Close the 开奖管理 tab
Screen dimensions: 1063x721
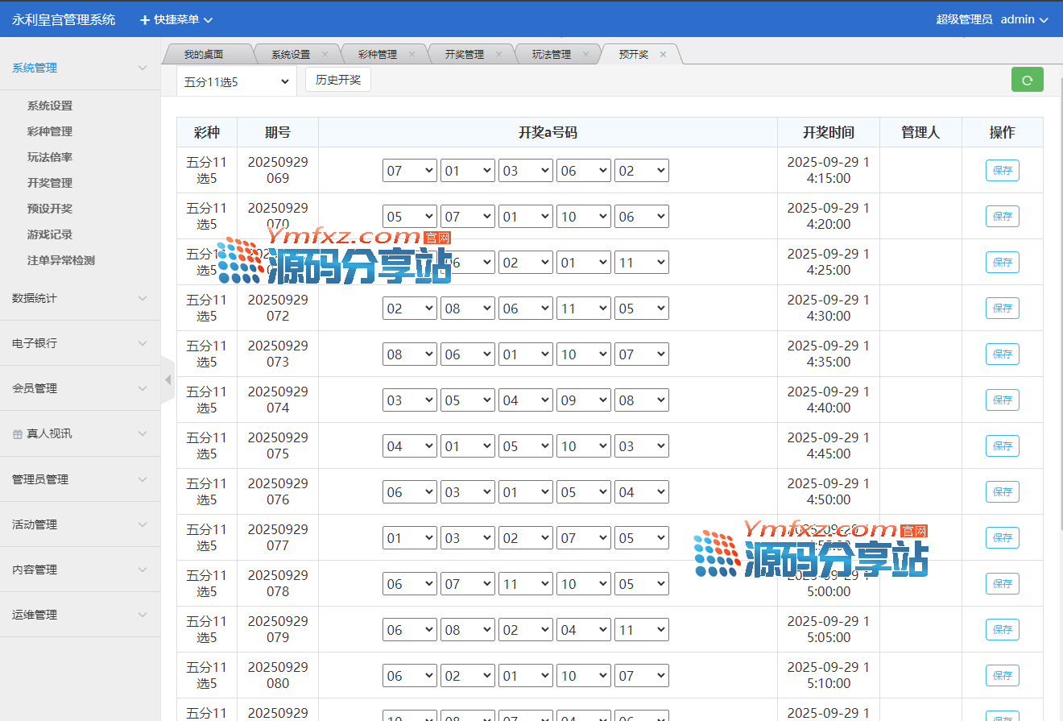coord(498,55)
